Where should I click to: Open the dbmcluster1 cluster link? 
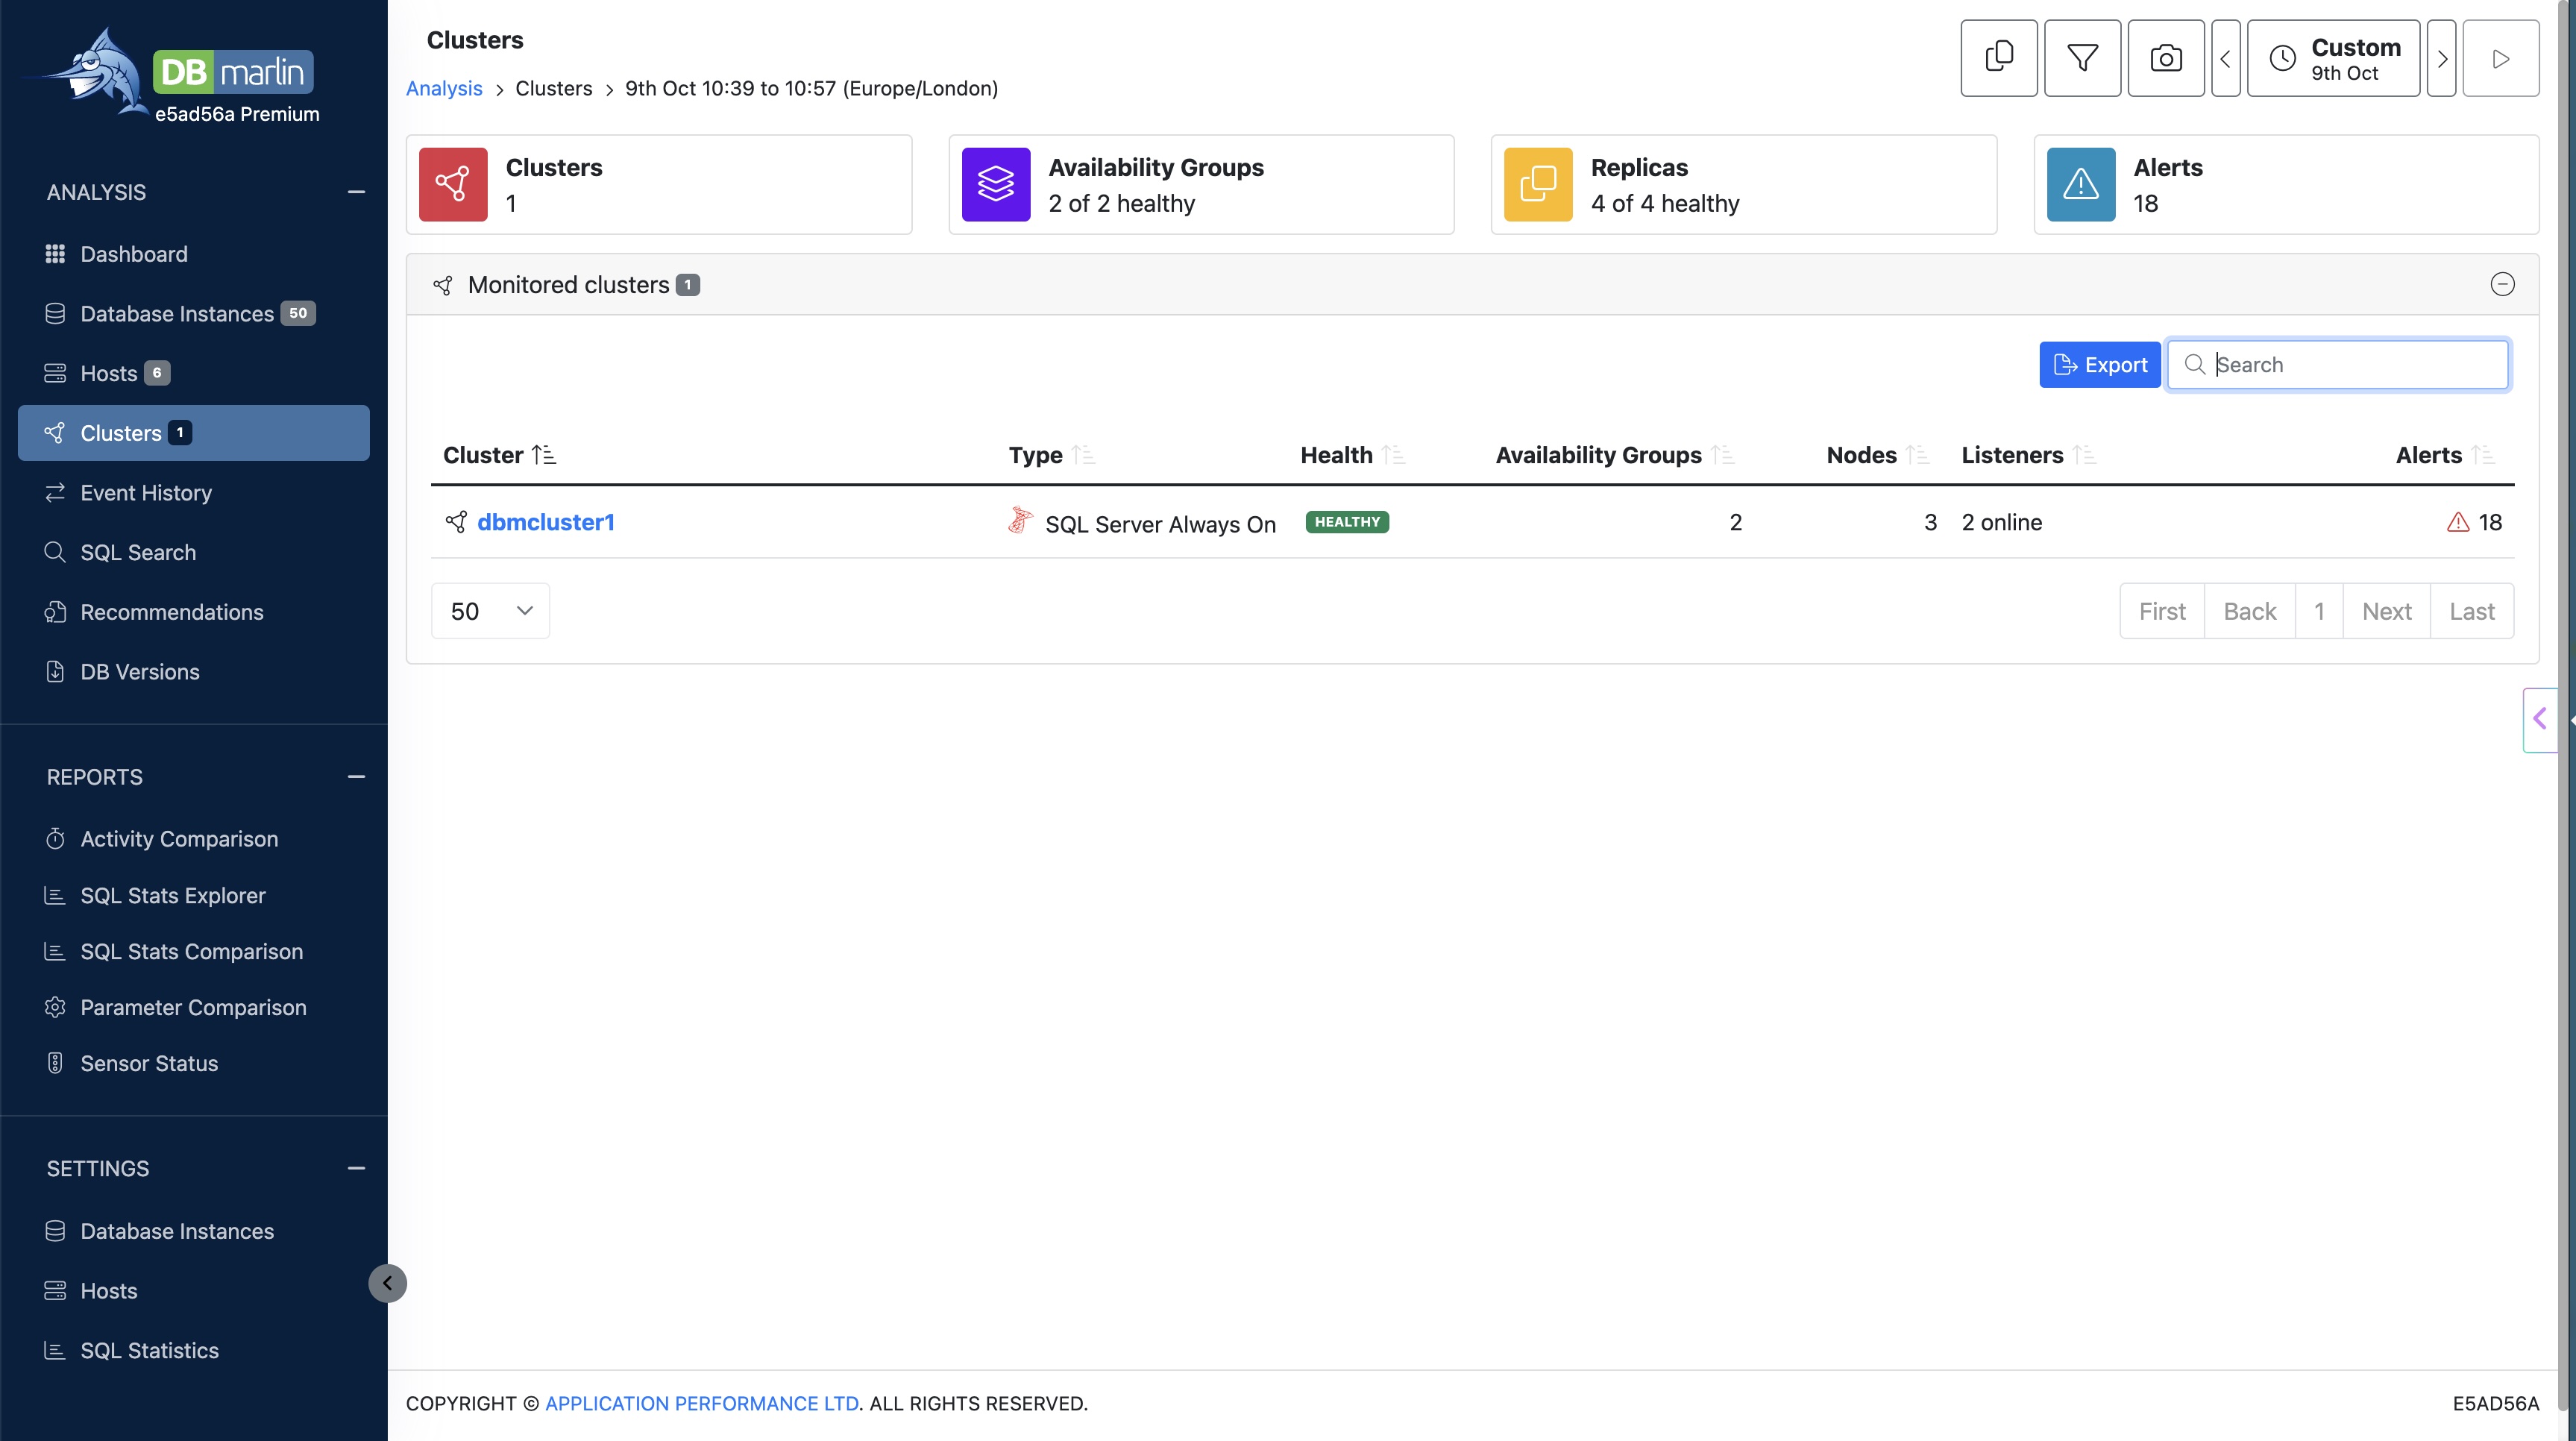[546, 522]
